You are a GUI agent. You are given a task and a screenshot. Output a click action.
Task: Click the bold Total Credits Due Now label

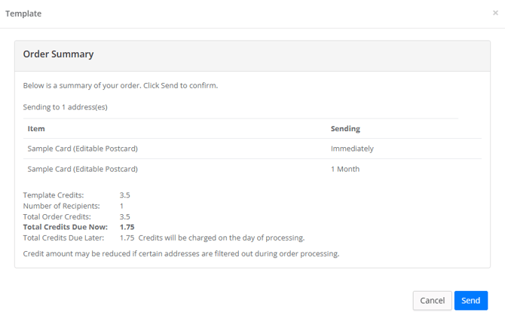pyautogui.click(x=66, y=227)
